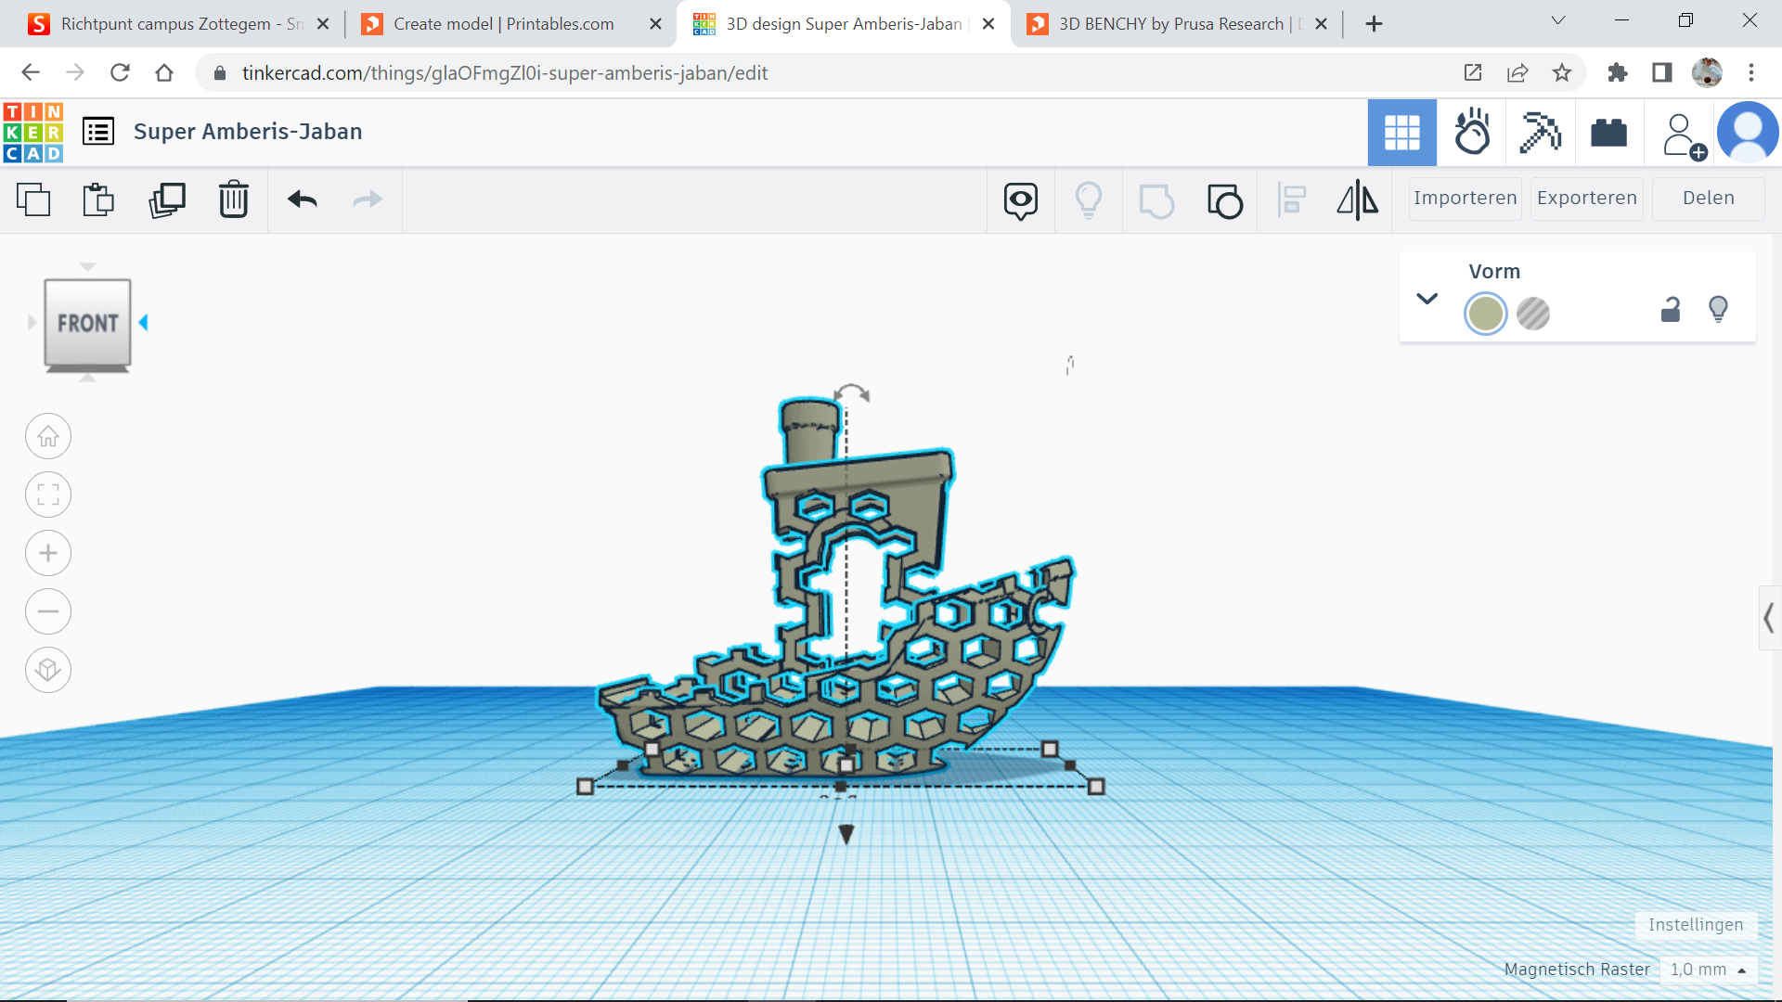Collapse the Vorm panel chevron
1782x1002 pixels.
(1427, 299)
